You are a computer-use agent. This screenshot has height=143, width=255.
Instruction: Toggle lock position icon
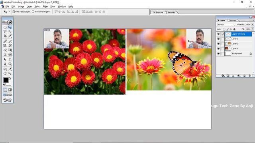231,29
